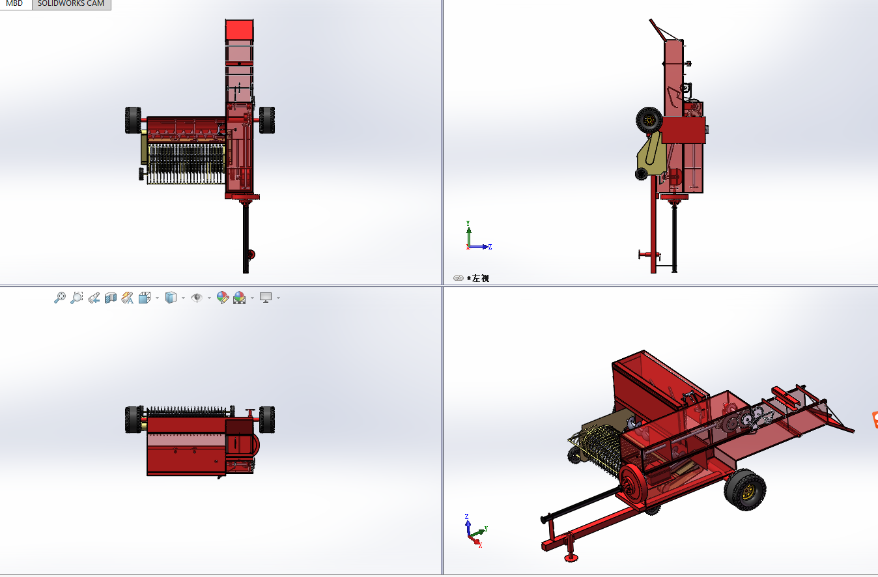
Task: Click the Display Style icon
Action: [x=171, y=298]
